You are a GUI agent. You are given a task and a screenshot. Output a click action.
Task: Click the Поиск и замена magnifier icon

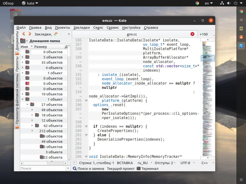pyautogui.click(x=75, y=169)
